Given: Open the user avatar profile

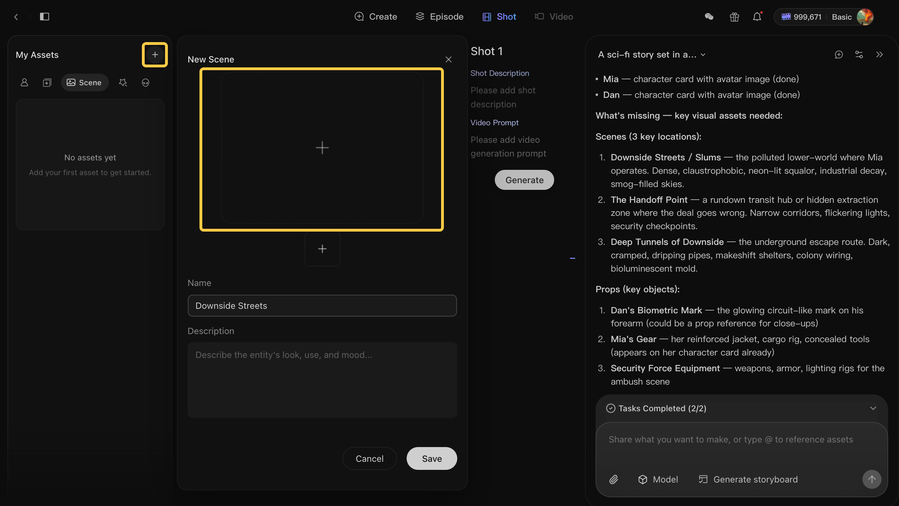Looking at the screenshot, I should point(865,17).
